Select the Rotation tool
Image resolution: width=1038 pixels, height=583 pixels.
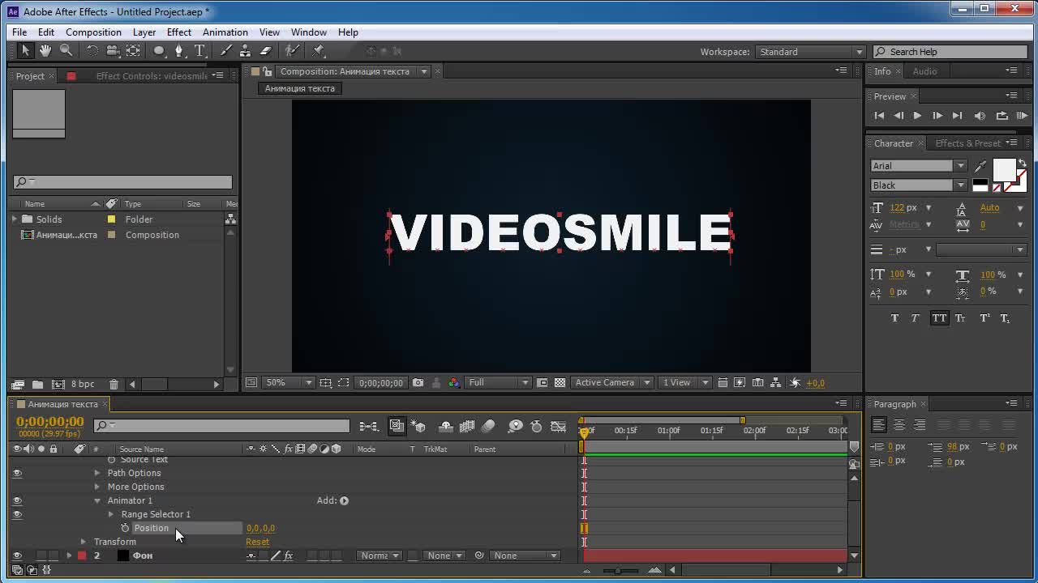coord(92,51)
